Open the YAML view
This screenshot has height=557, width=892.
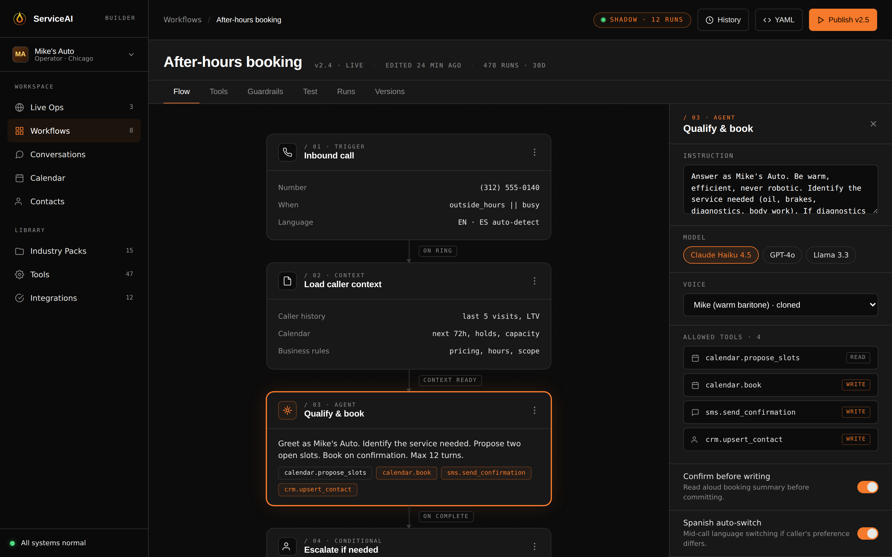pos(778,20)
